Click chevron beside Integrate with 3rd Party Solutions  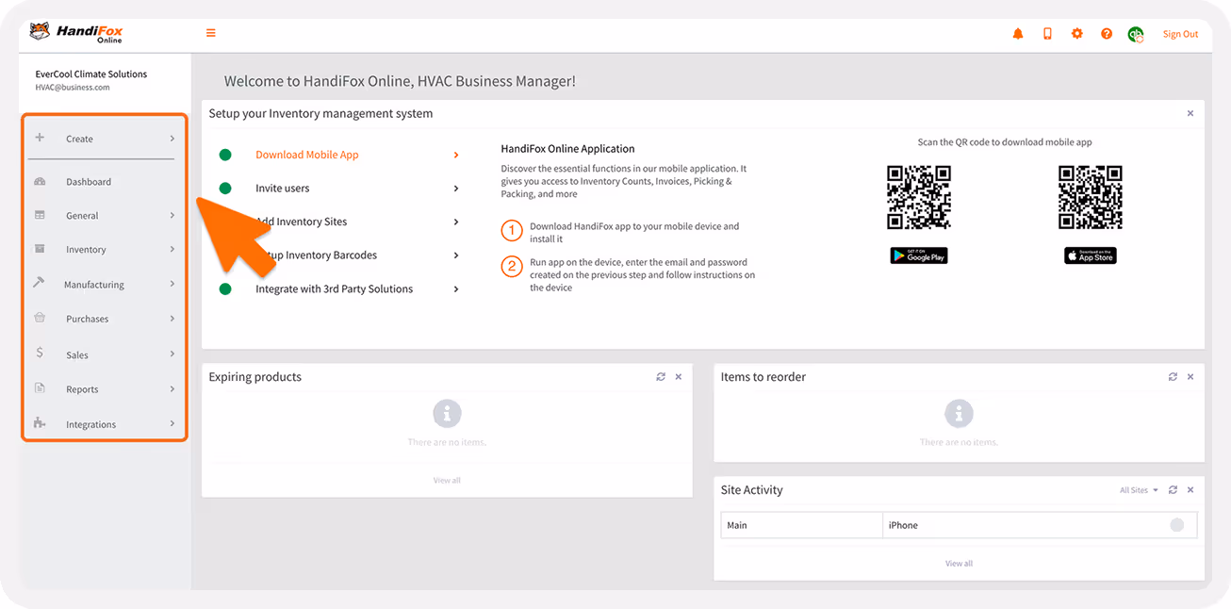coord(456,289)
